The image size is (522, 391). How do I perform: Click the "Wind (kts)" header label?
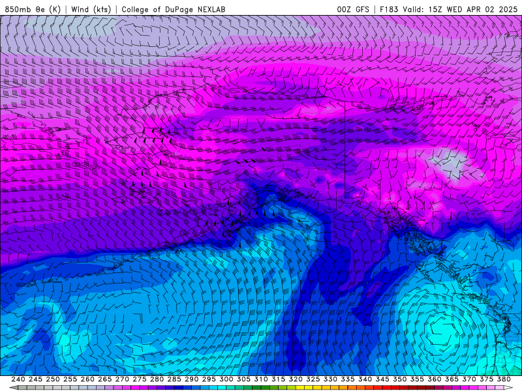tap(91, 9)
